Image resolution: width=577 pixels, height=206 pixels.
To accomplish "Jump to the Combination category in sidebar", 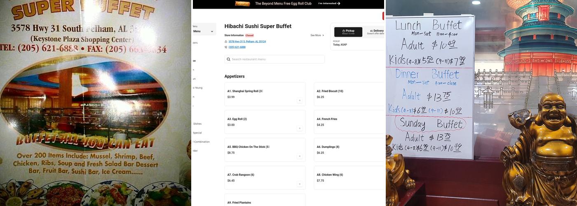I will 201,142.
